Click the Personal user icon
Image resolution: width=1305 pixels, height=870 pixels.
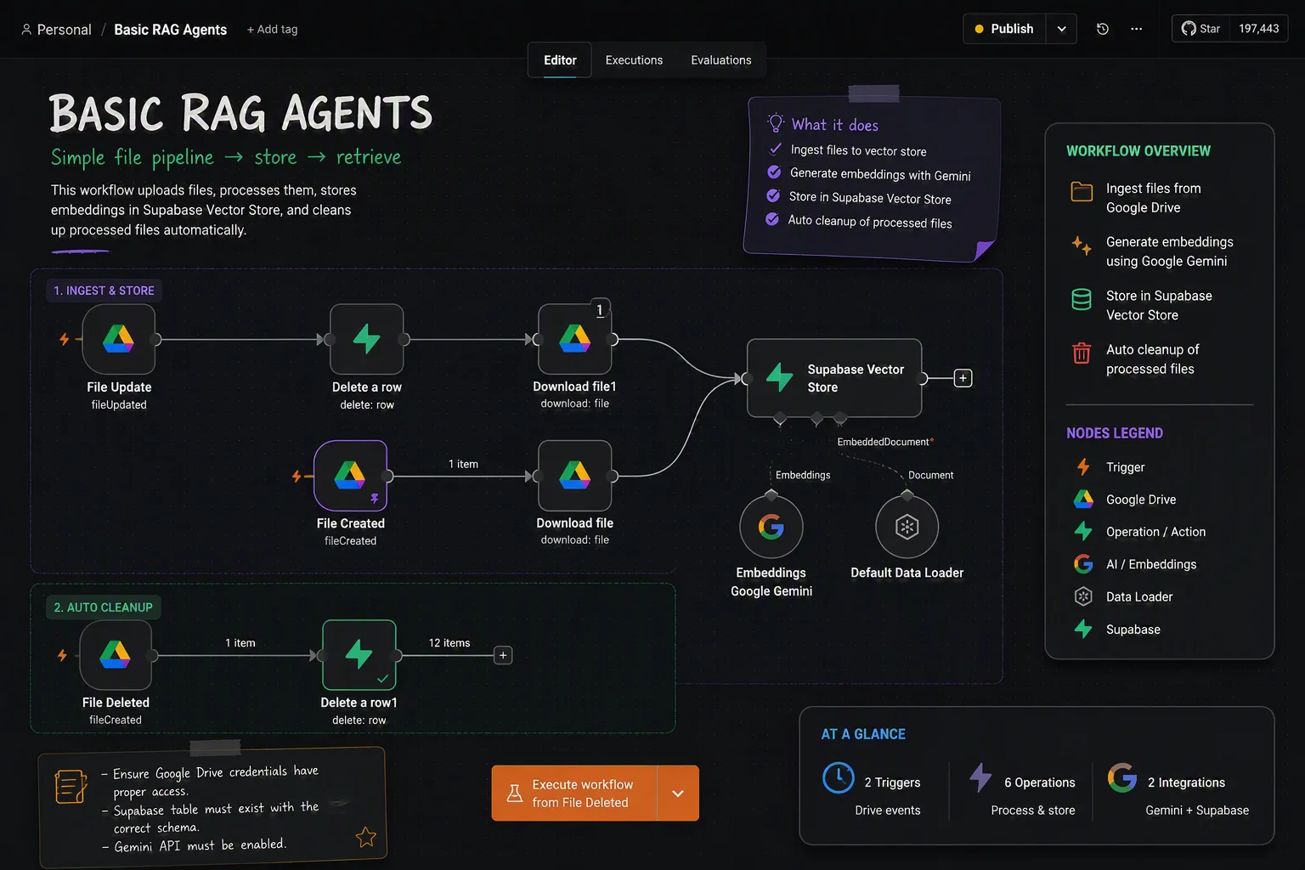(x=26, y=30)
